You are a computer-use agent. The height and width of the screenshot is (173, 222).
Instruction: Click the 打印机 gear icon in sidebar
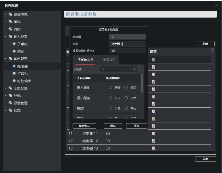(14, 73)
